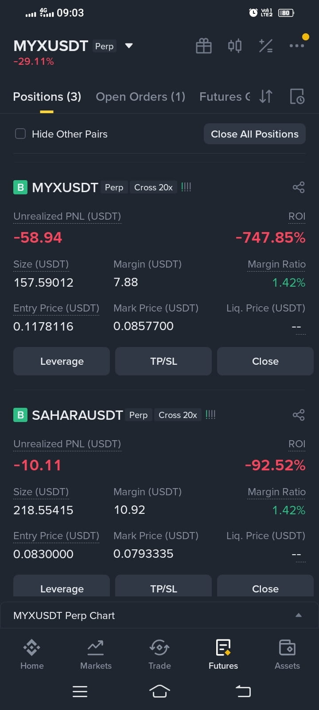Tap the sort positions arrows icon
The height and width of the screenshot is (710, 319).
[266, 96]
